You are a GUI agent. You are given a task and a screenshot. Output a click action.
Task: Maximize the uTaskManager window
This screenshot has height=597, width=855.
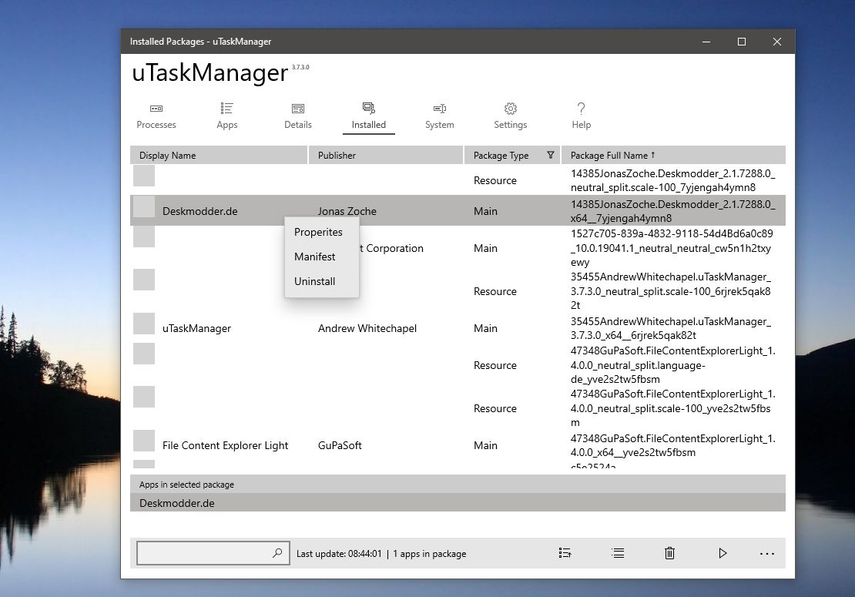click(x=742, y=42)
